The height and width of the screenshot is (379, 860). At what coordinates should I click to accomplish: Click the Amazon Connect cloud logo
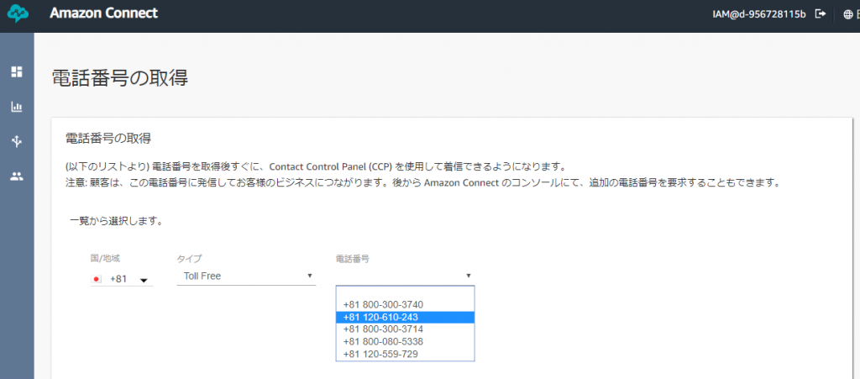[18, 13]
